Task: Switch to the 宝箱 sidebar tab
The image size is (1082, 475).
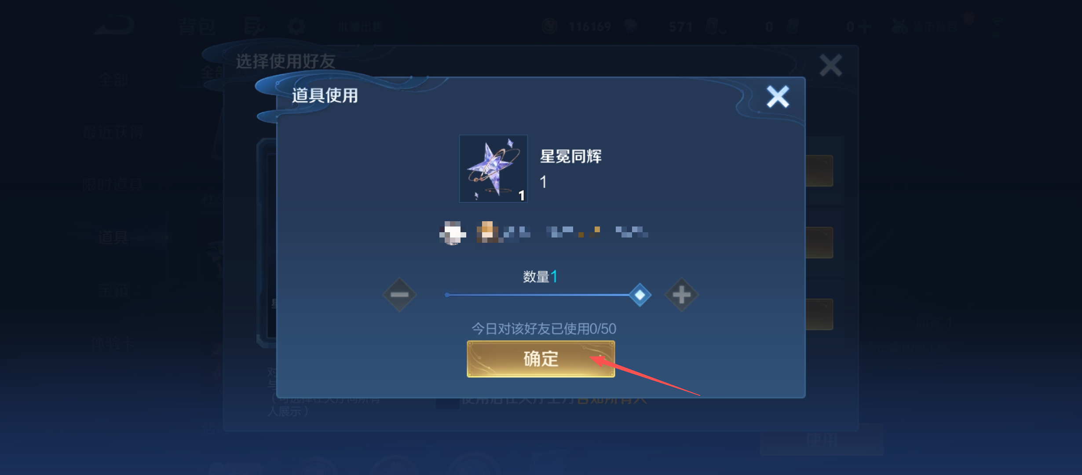Action: 113,290
